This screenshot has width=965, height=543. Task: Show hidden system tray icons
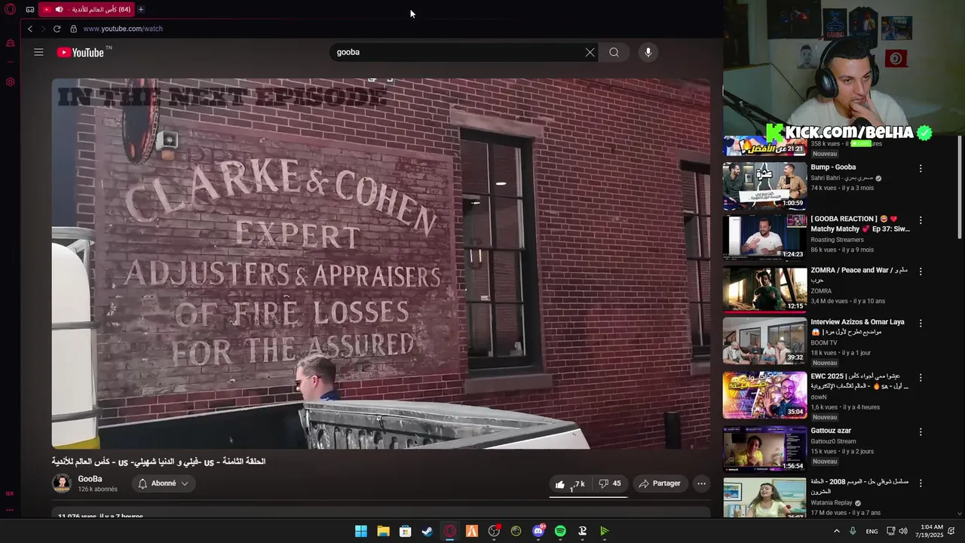[x=836, y=531]
